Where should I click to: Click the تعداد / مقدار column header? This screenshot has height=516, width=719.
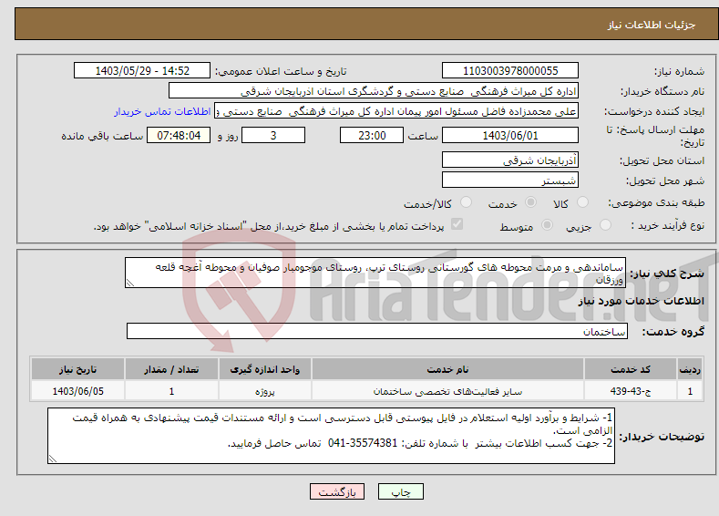coord(171,369)
